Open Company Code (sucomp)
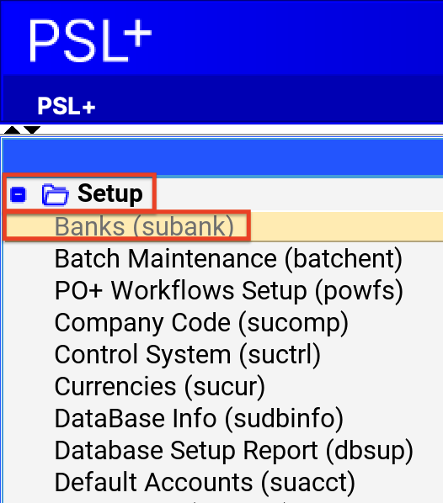Screen dimensions: 443x503 201,323
